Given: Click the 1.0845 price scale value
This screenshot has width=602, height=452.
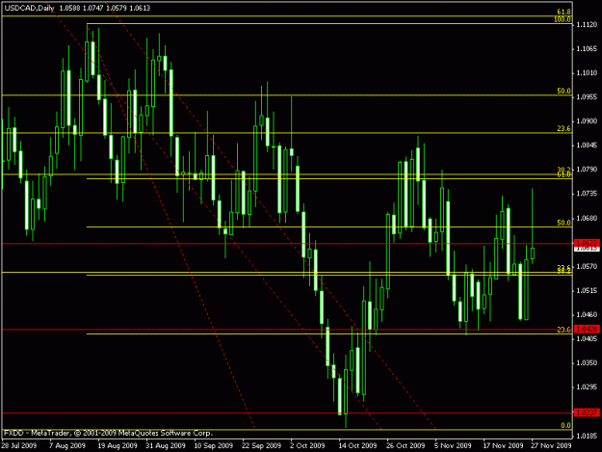Looking at the screenshot, I should [x=587, y=146].
